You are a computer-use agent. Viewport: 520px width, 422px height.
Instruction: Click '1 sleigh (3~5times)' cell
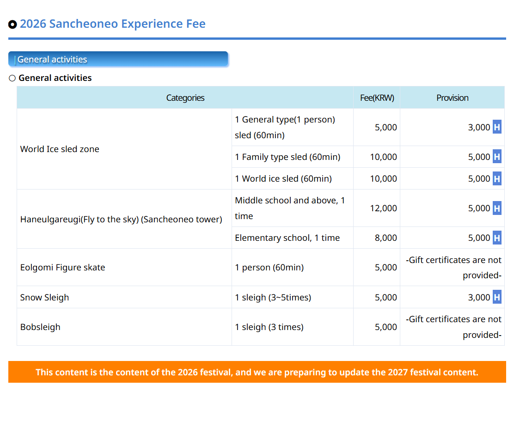point(293,297)
